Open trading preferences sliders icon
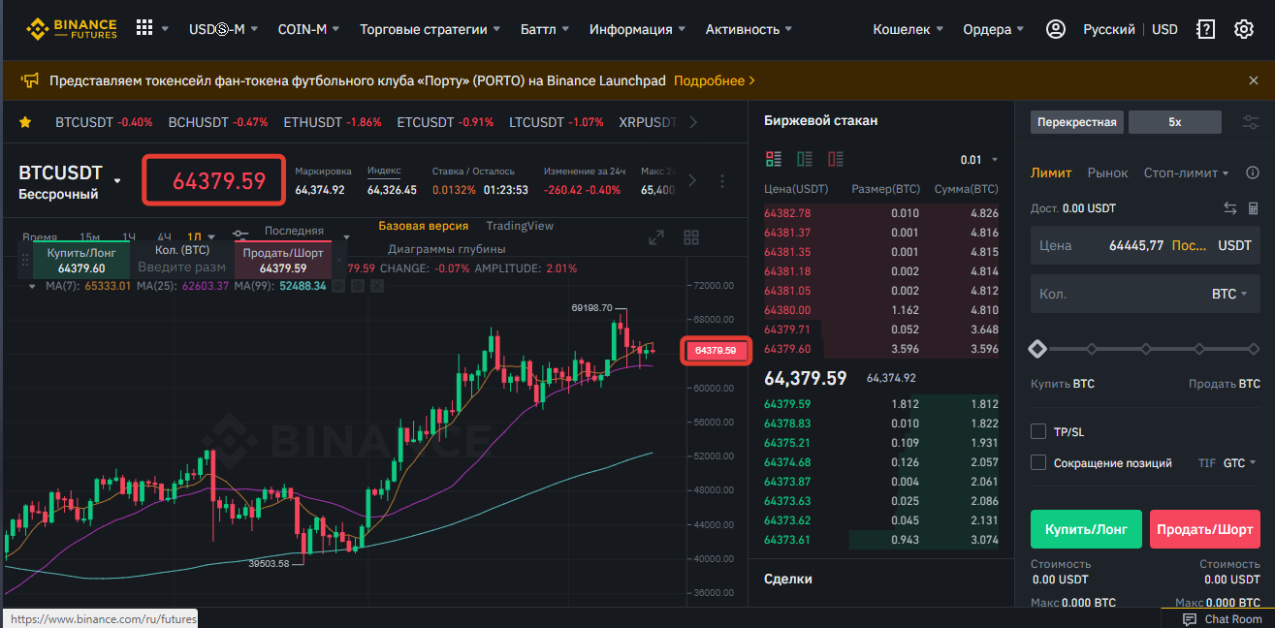 pos(1252,122)
